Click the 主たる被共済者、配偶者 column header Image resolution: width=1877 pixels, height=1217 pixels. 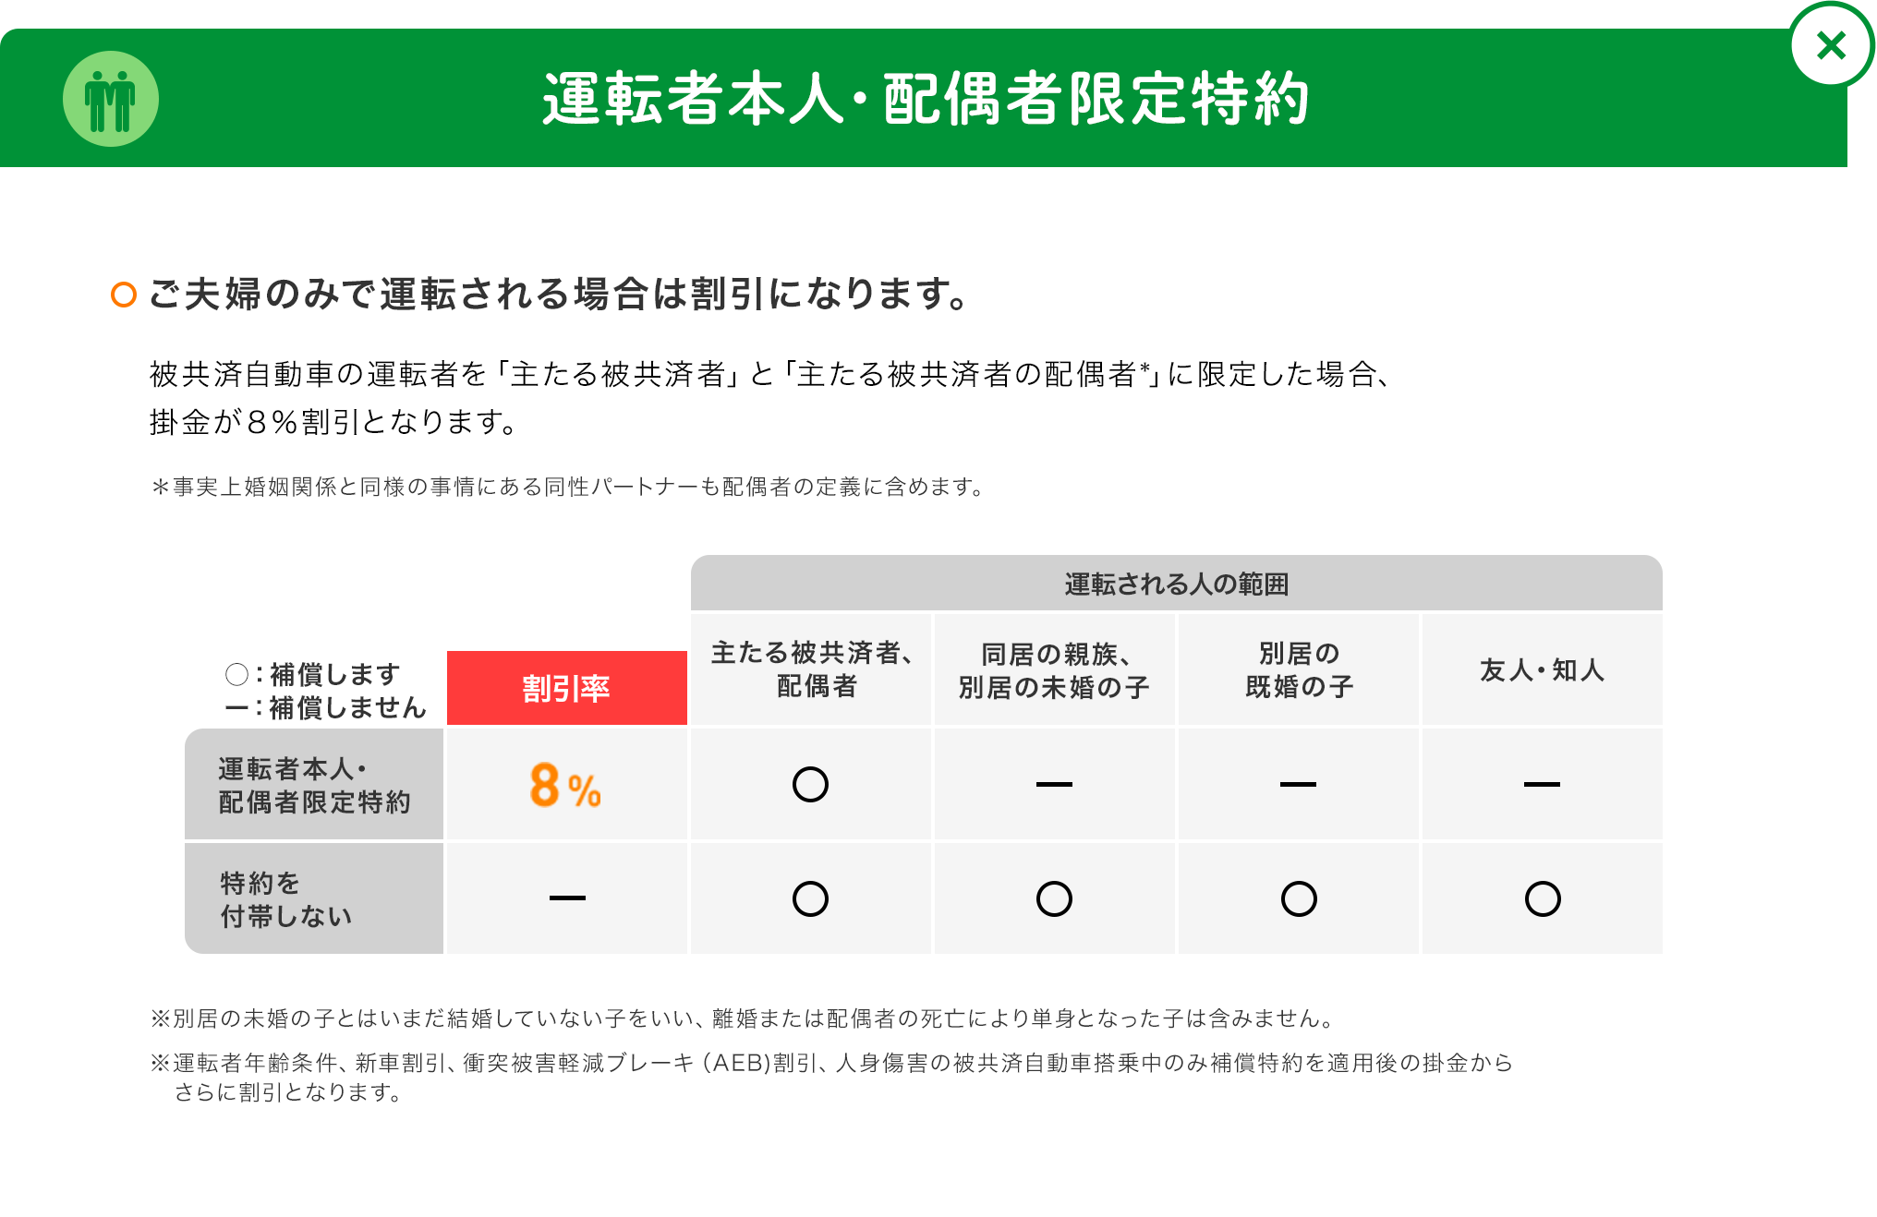[x=812, y=670]
